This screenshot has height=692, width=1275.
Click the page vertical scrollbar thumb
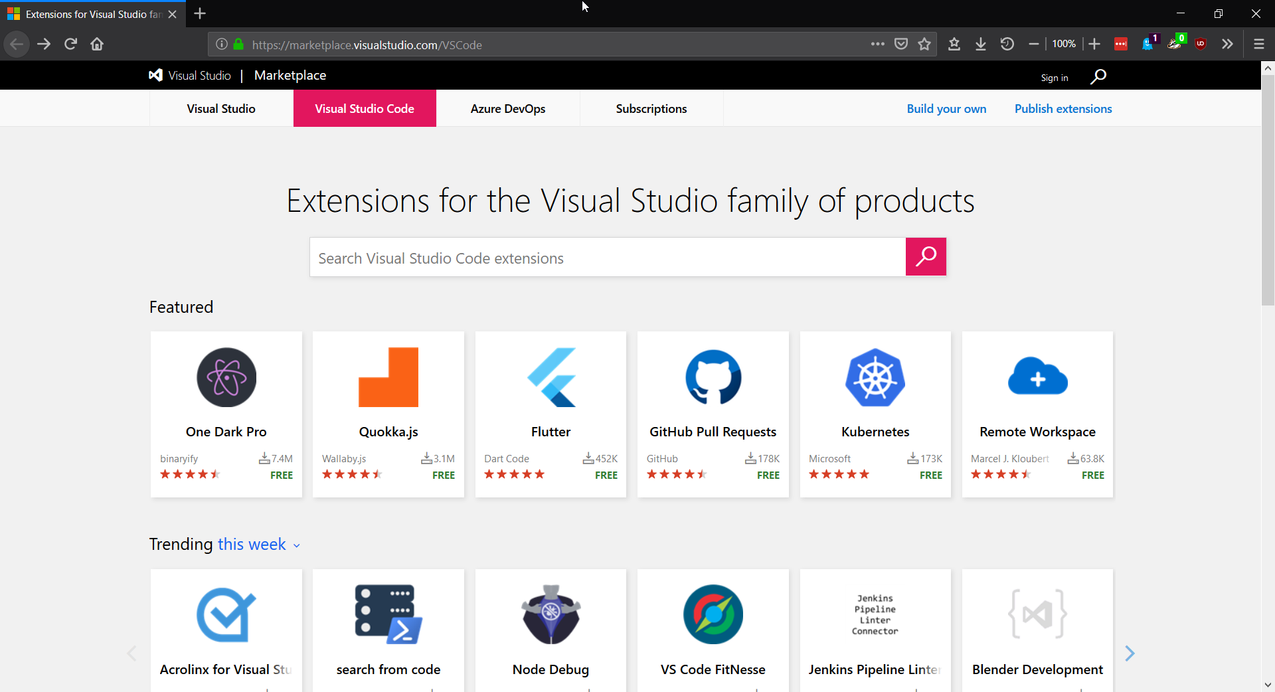(1268, 186)
